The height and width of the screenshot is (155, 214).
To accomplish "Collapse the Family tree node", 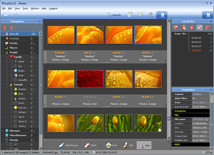I will point(7,57).
